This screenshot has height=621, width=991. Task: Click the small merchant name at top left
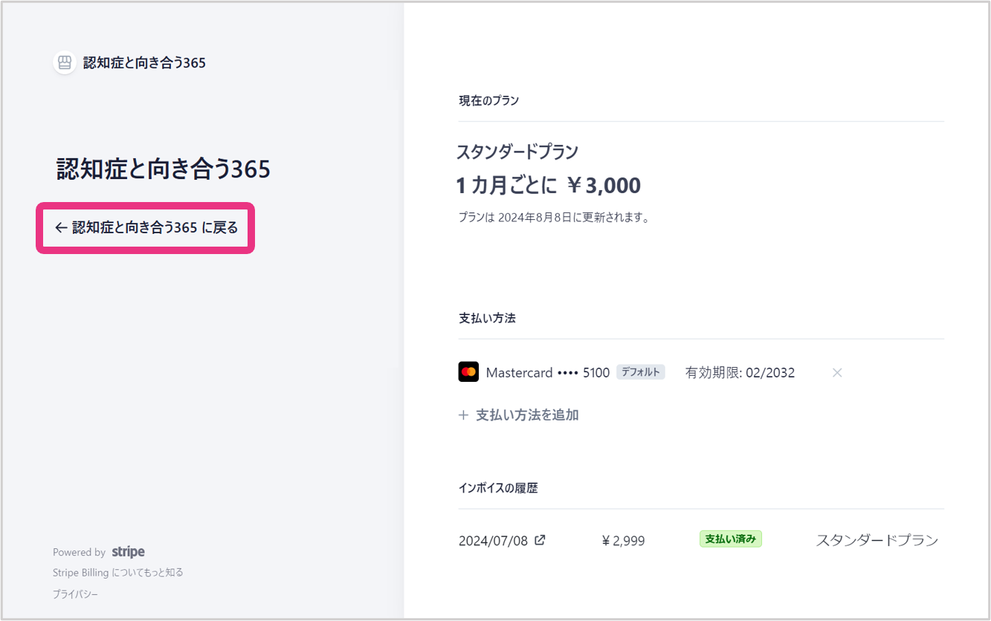pos(144,63)
